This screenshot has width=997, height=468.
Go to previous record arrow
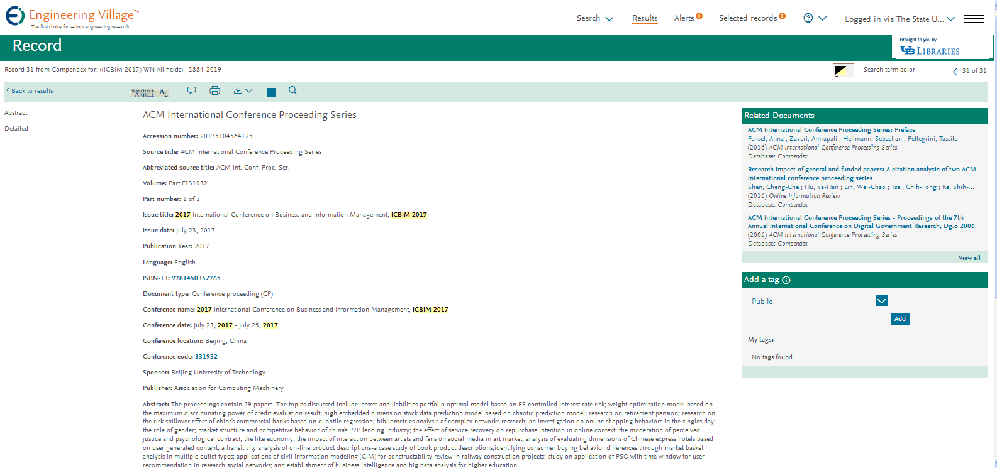955,72
